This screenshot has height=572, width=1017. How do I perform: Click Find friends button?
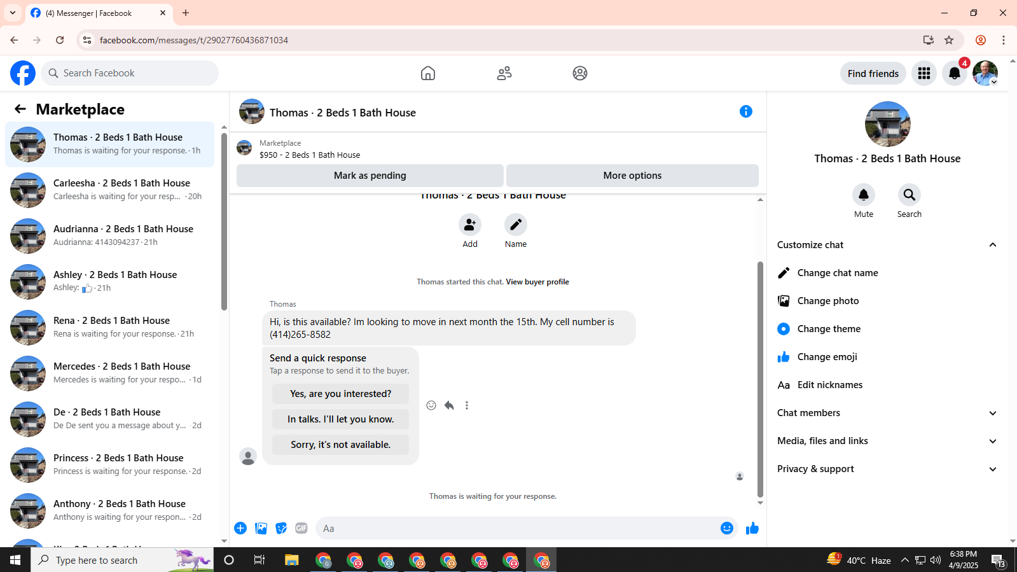(873, 73)
